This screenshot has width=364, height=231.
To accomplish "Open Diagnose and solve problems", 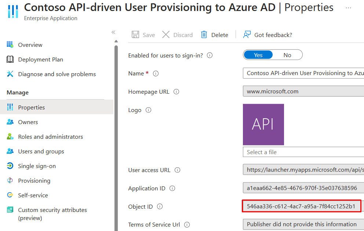I will pyautogui.click(x=57, y=74).
